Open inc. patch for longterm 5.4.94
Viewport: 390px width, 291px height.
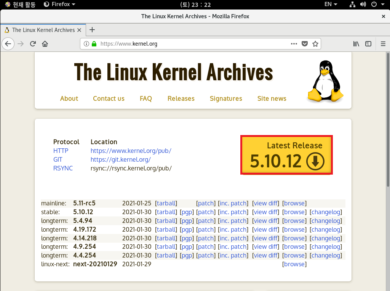click(233, 221)
